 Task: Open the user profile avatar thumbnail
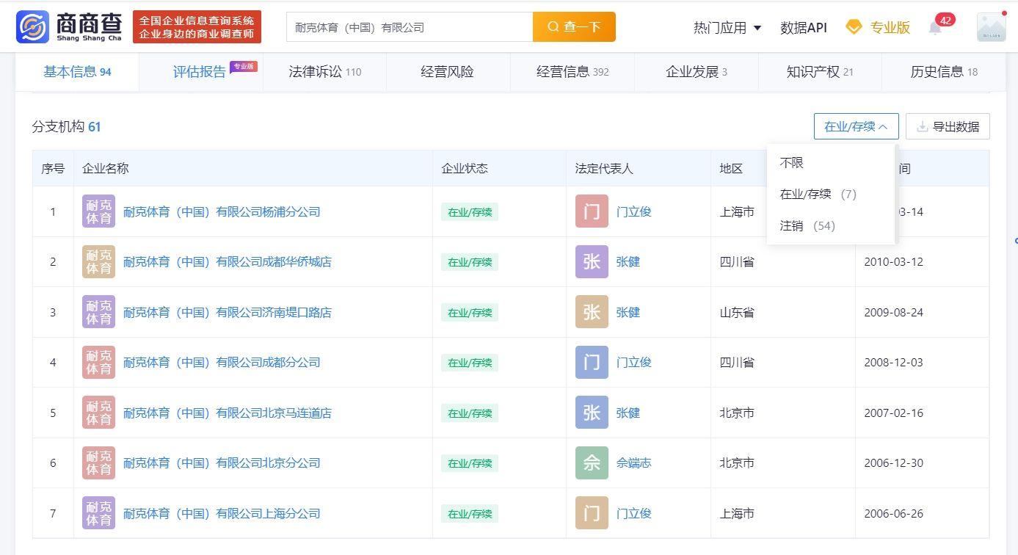pyautogui.click(x=991, y=26)
